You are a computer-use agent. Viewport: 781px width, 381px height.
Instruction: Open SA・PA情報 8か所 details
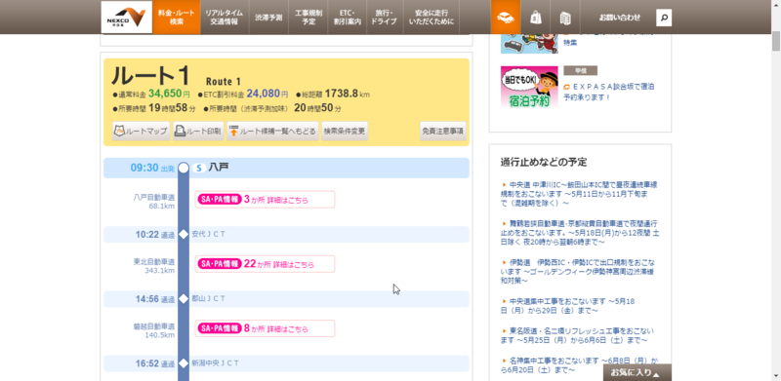265,328
